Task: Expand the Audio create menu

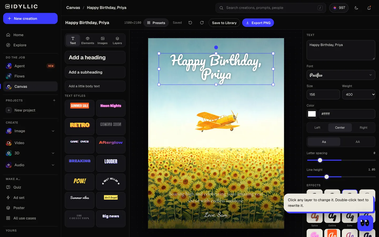Action: [x=53, y=165]
